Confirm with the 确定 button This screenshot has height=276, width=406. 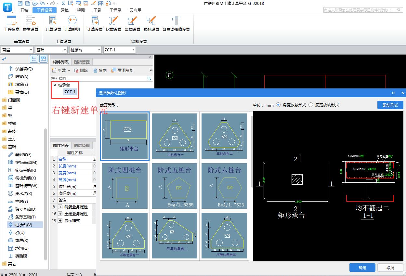pos(362,268)
